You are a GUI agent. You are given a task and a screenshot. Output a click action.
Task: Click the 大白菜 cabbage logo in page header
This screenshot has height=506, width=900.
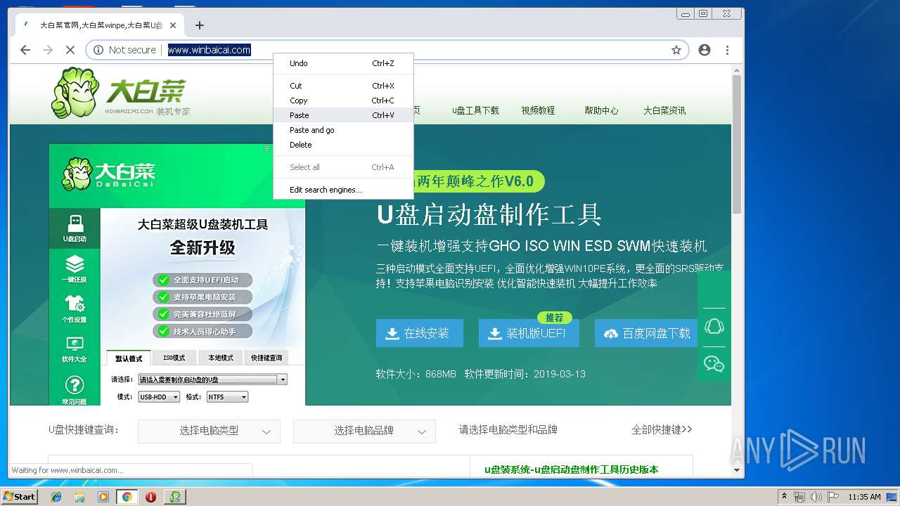(120, 93)
